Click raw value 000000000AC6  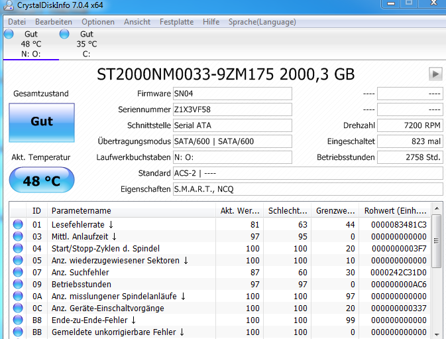[x=399, y=285]
